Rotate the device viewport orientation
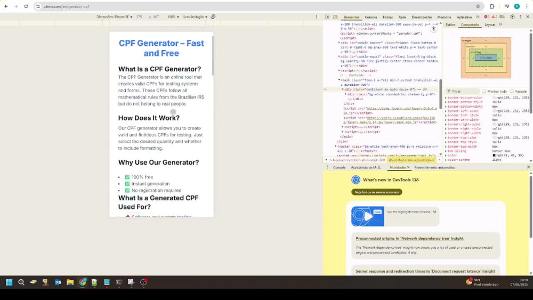533x300 pixels. (x=213, y=17)
